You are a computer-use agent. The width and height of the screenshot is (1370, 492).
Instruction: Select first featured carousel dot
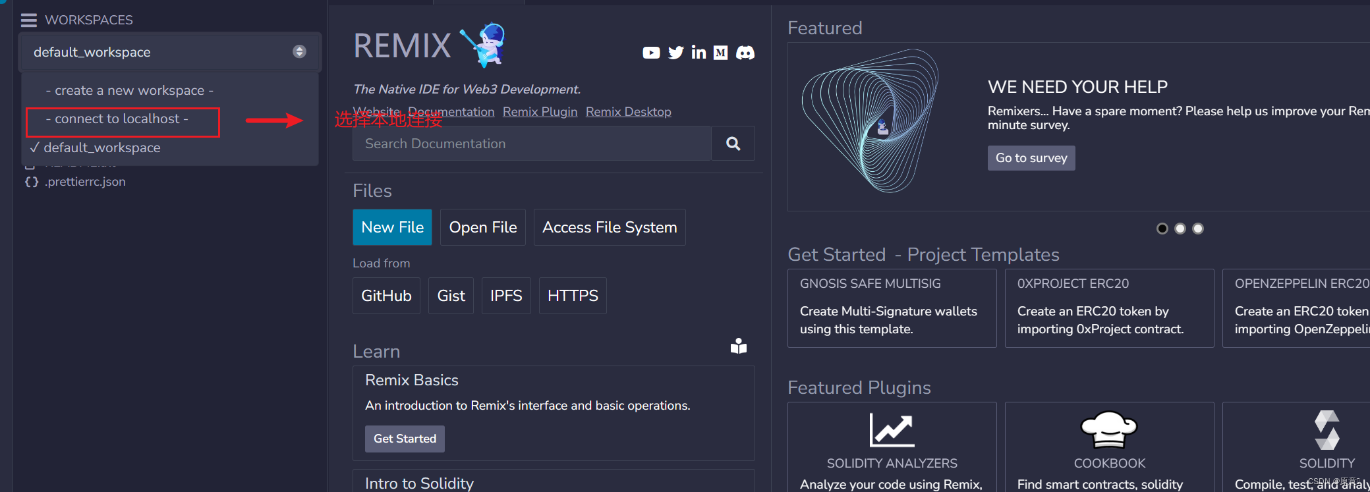(1162, 229)
